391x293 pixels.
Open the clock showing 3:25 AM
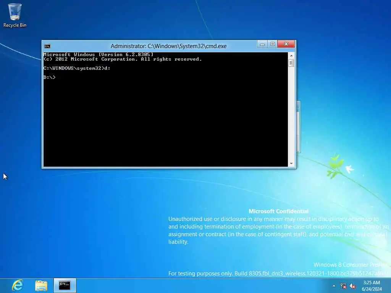(x=372, y=286)
